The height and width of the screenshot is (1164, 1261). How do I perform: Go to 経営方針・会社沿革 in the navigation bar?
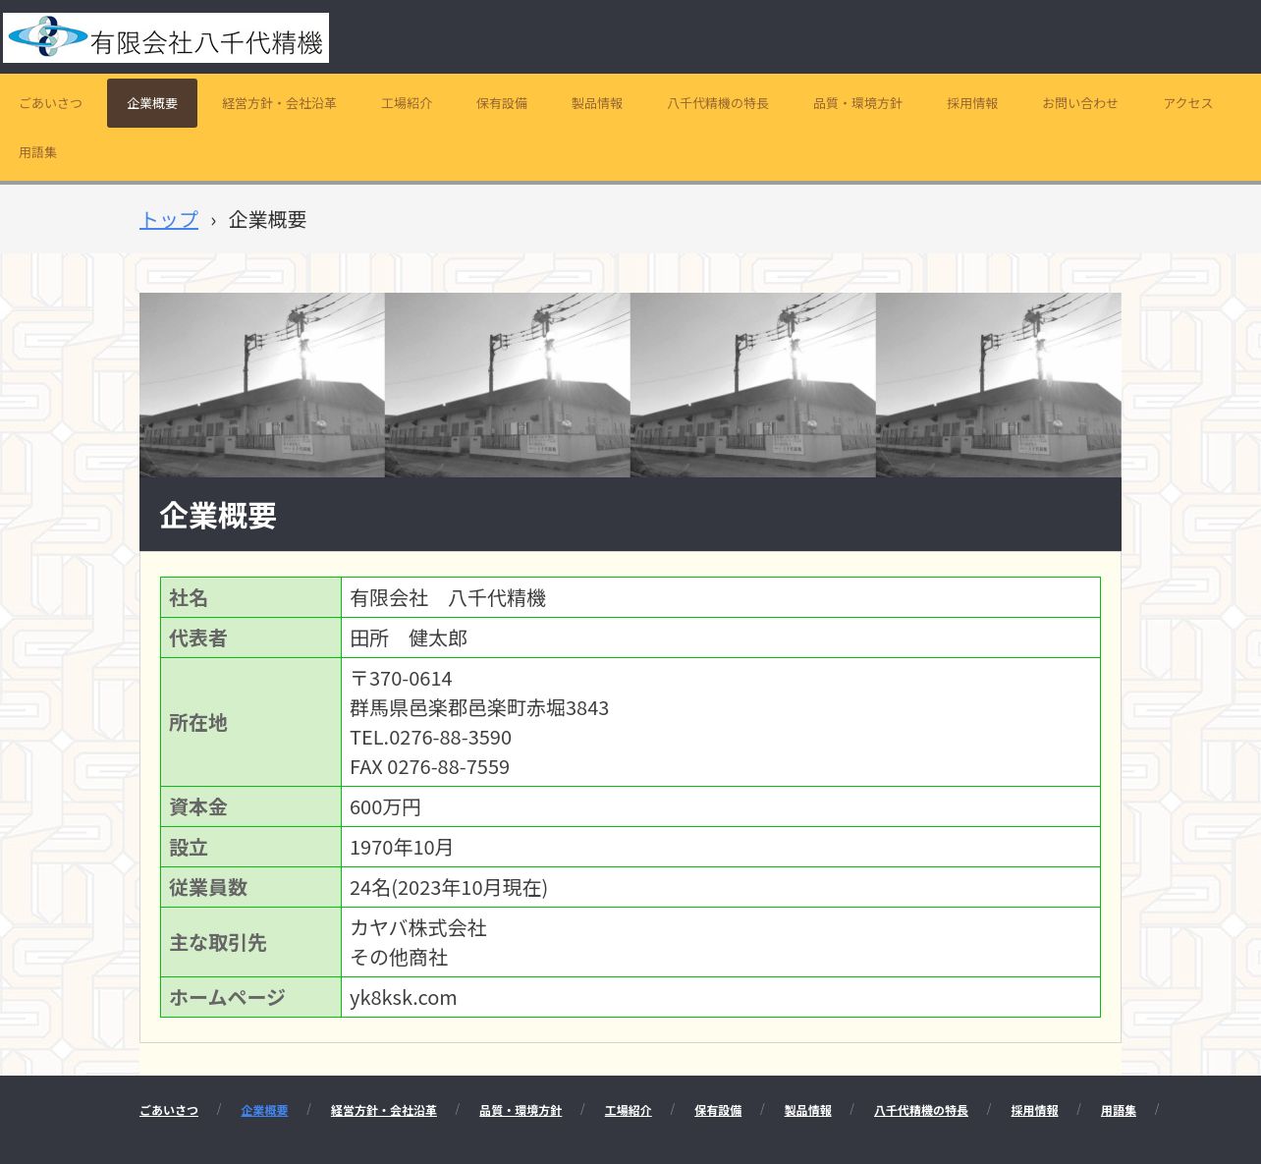coord(279,103)
